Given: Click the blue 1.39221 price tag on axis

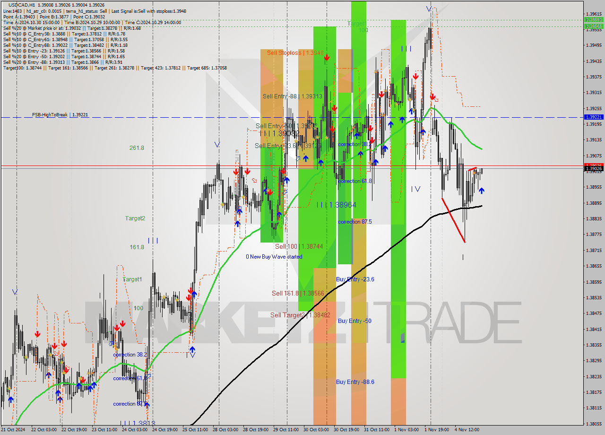Looking at the screenshot, I should [x=594, y=117].
